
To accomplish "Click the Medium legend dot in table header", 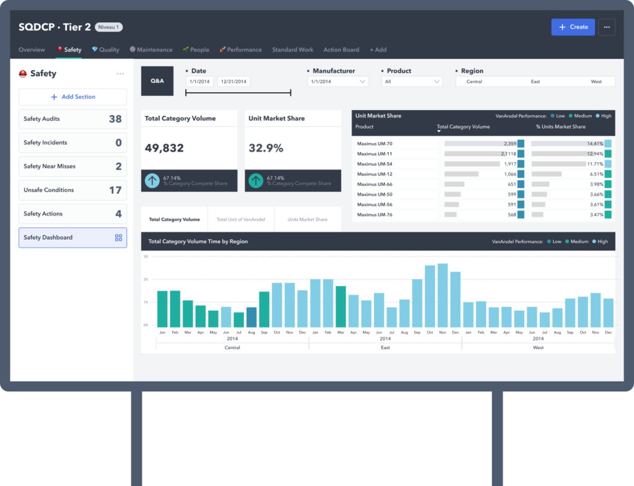I will [571, 116].
